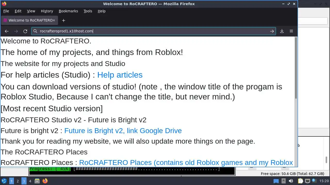Image resolution: width=330 pixels, height=185 pixels.
Task: Open a new browser tab
Action: tap(63, 20)
